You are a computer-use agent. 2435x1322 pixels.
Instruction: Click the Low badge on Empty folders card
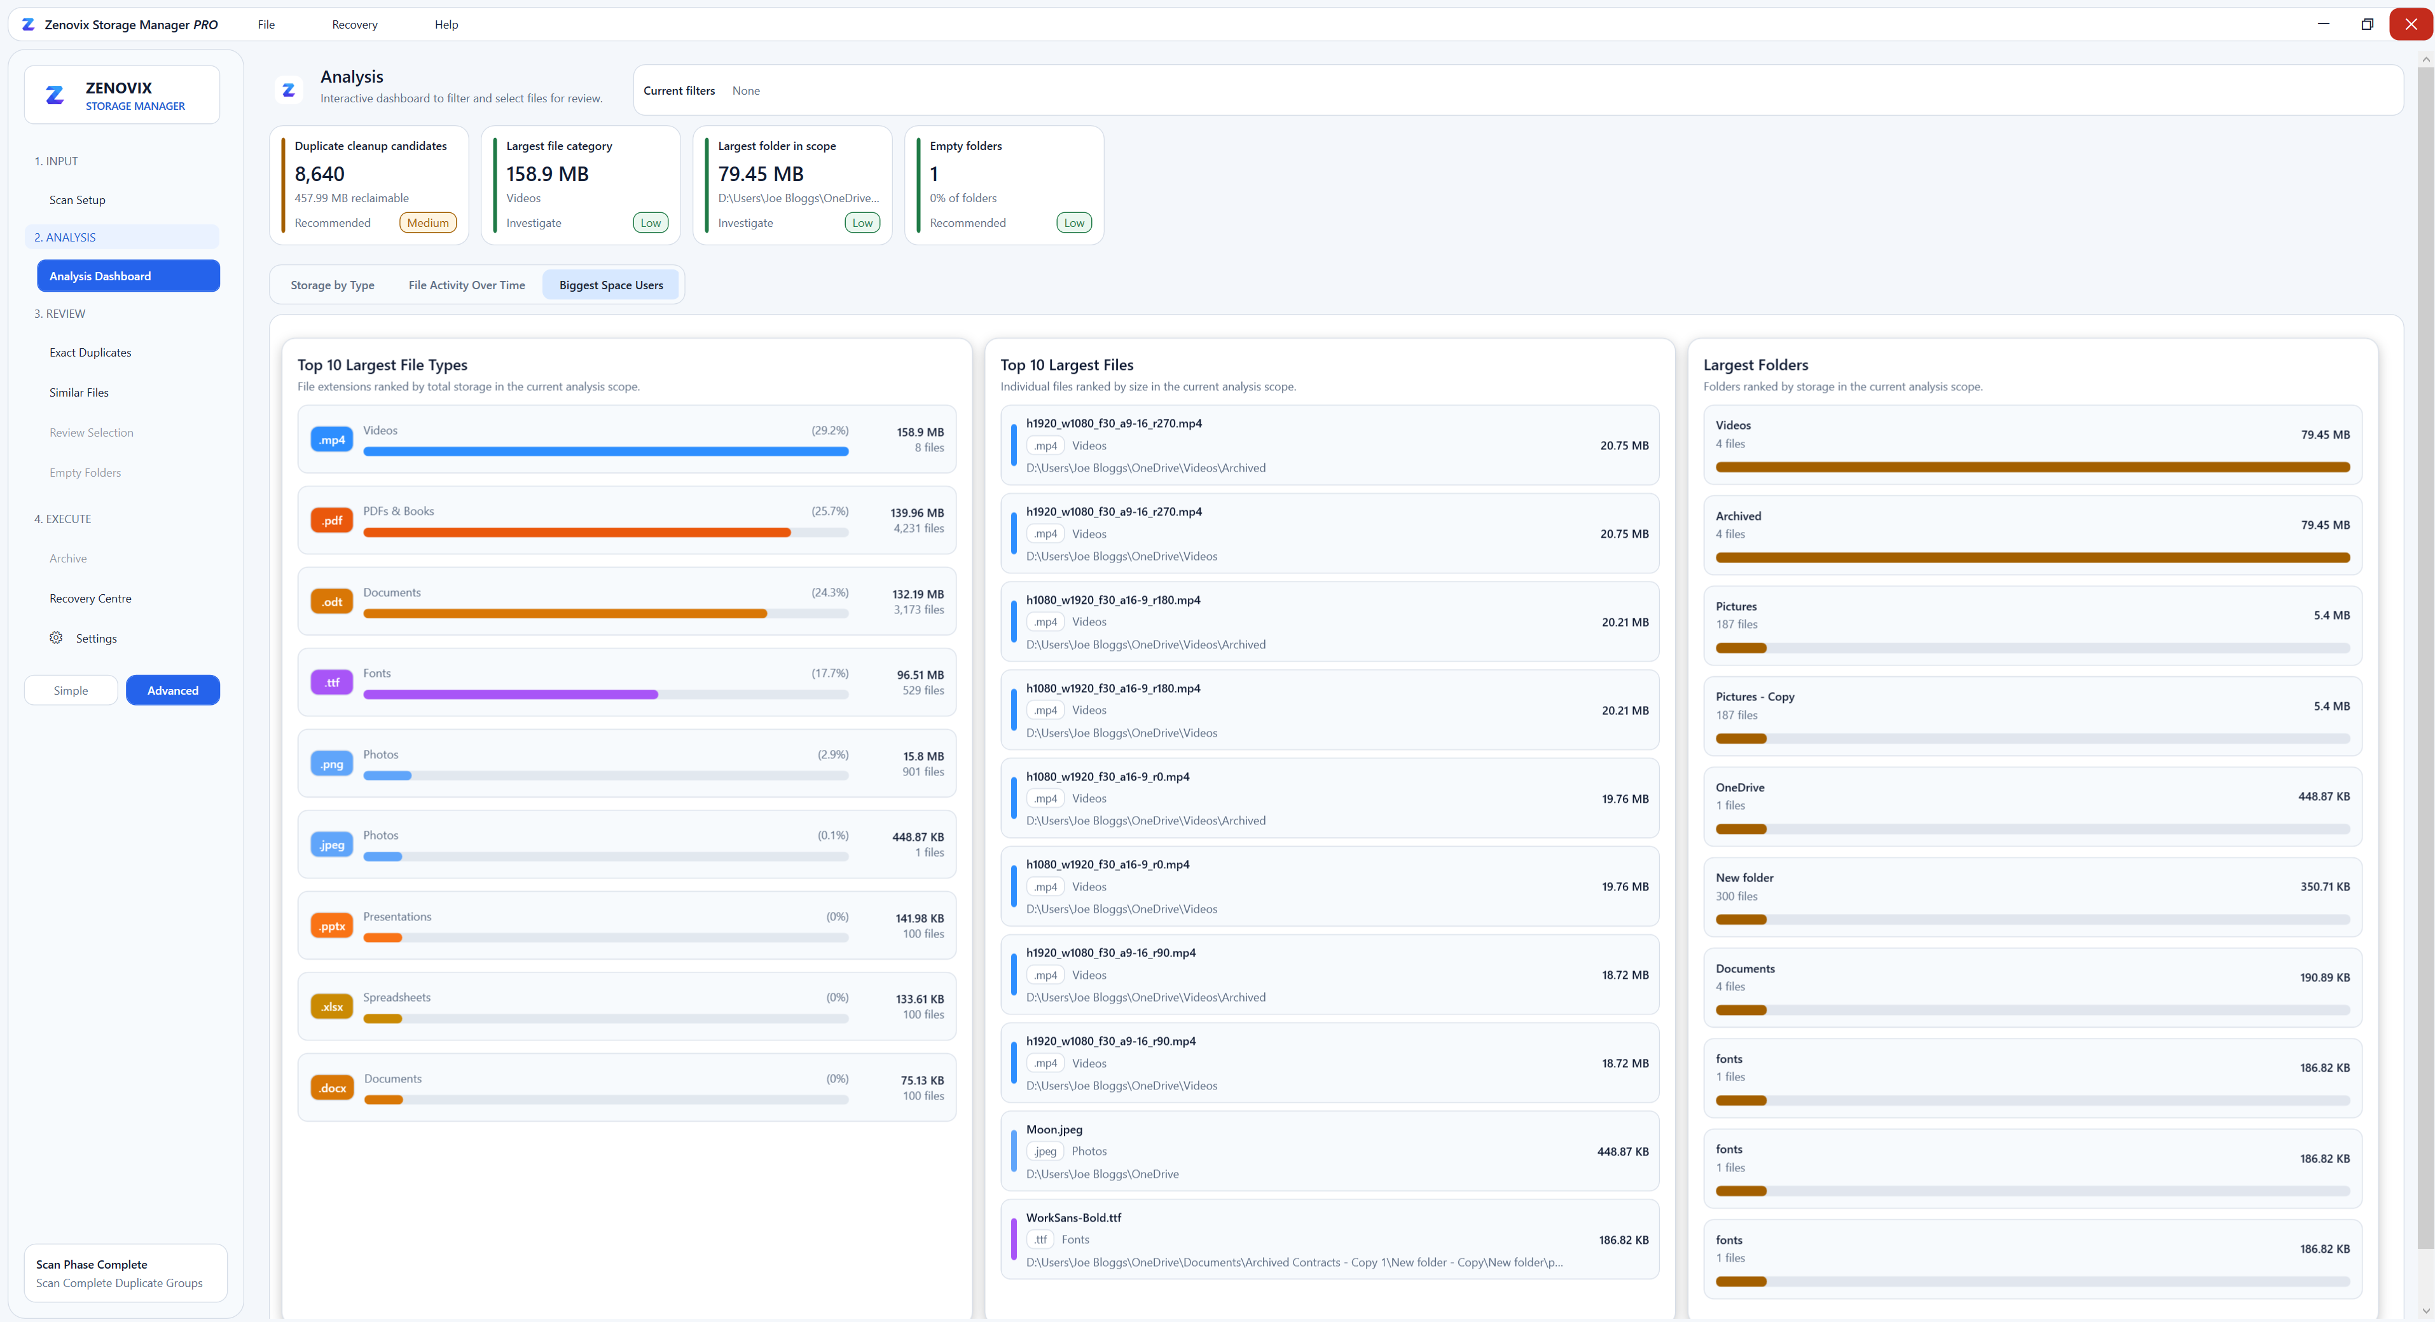pos(1074,223)
